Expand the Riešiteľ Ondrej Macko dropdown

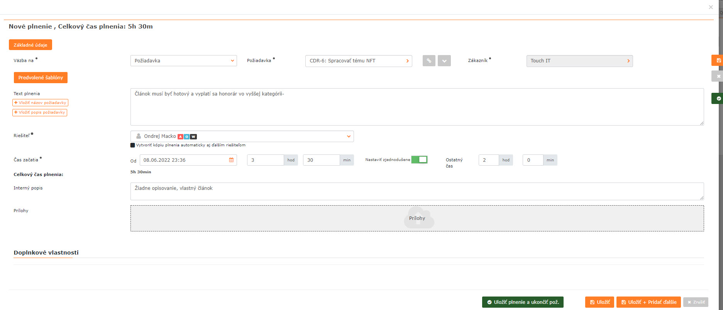(242, 136)
